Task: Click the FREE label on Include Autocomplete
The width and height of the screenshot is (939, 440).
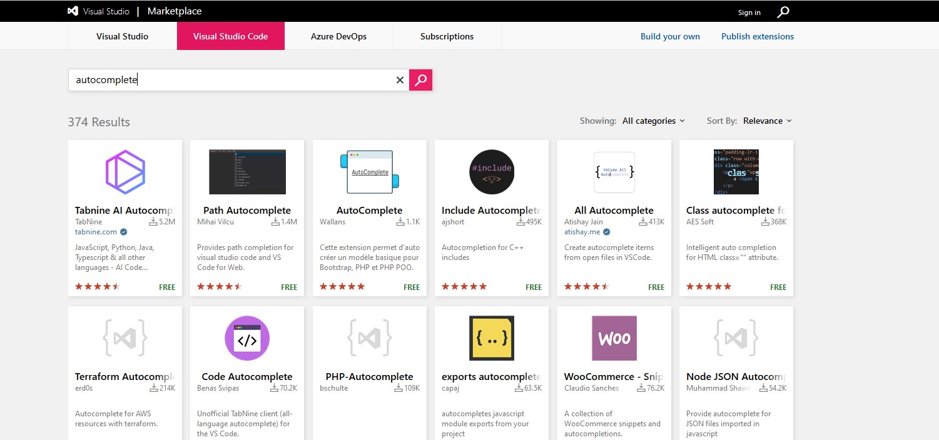Action: [x=534, y=287]
